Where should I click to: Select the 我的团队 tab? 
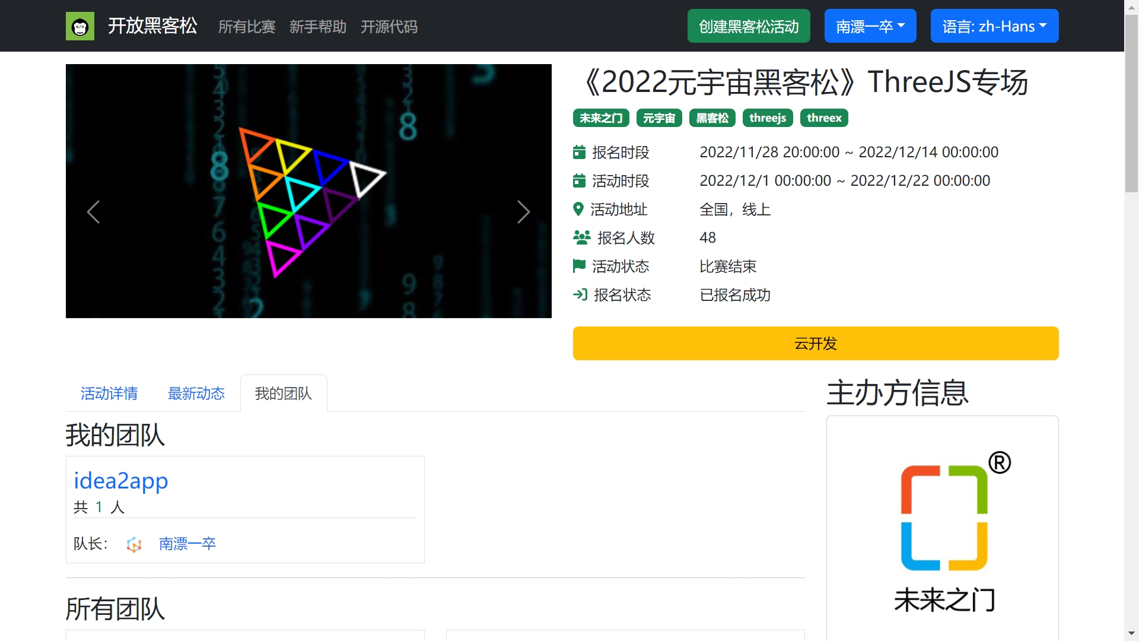point(284,394)
